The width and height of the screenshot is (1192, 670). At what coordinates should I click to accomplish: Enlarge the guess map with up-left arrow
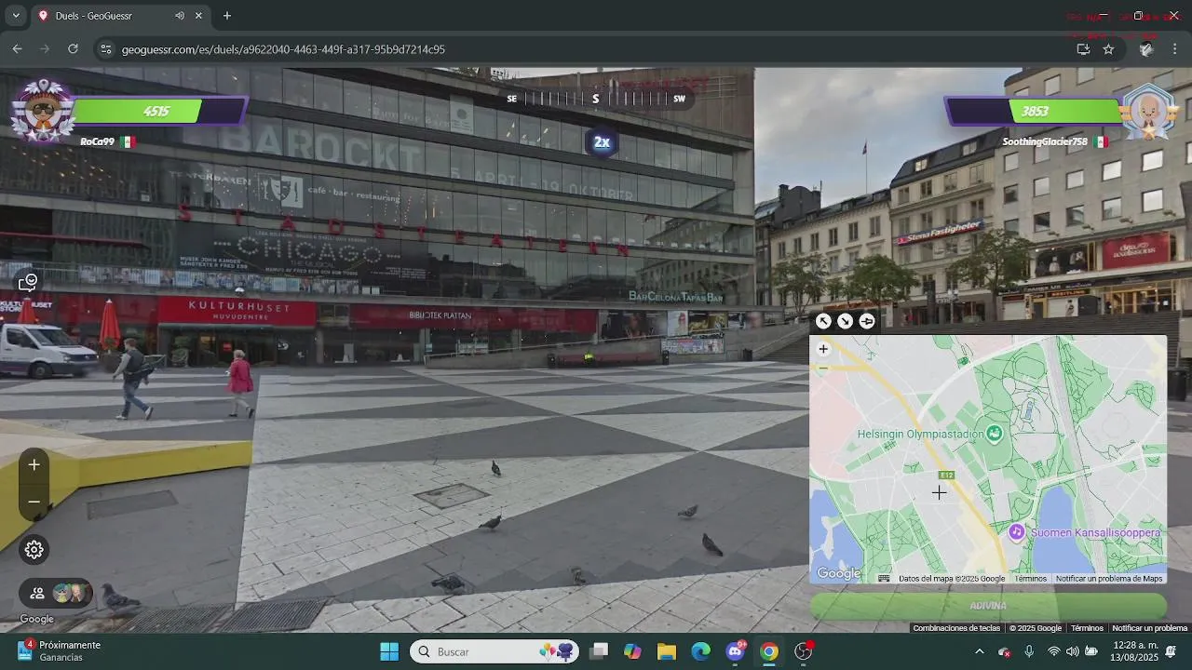click(x=823, y=321)
